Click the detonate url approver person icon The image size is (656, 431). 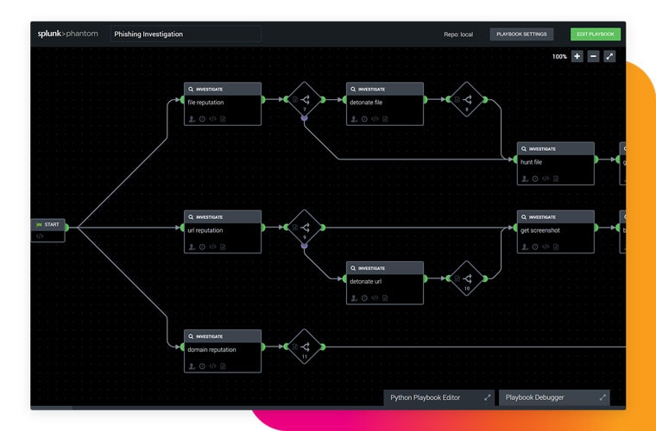[355, 298]
